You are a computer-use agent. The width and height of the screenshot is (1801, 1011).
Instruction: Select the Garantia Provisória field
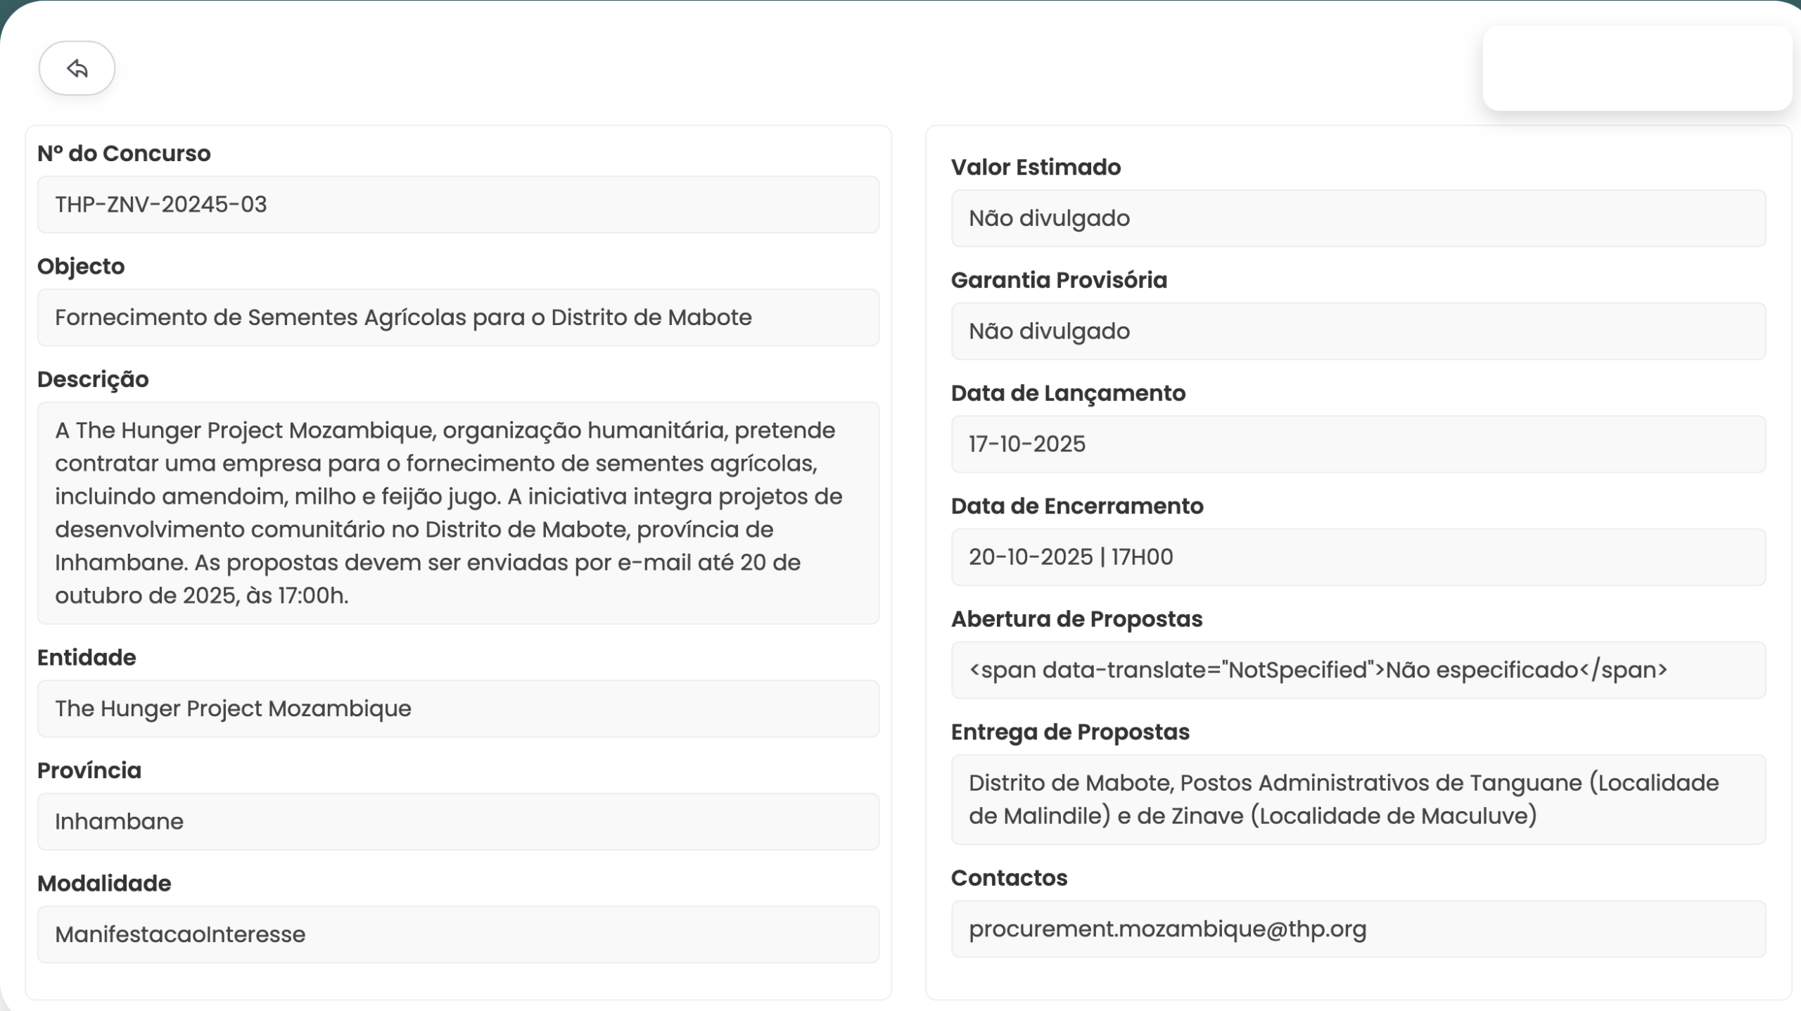pos(1358,331)
